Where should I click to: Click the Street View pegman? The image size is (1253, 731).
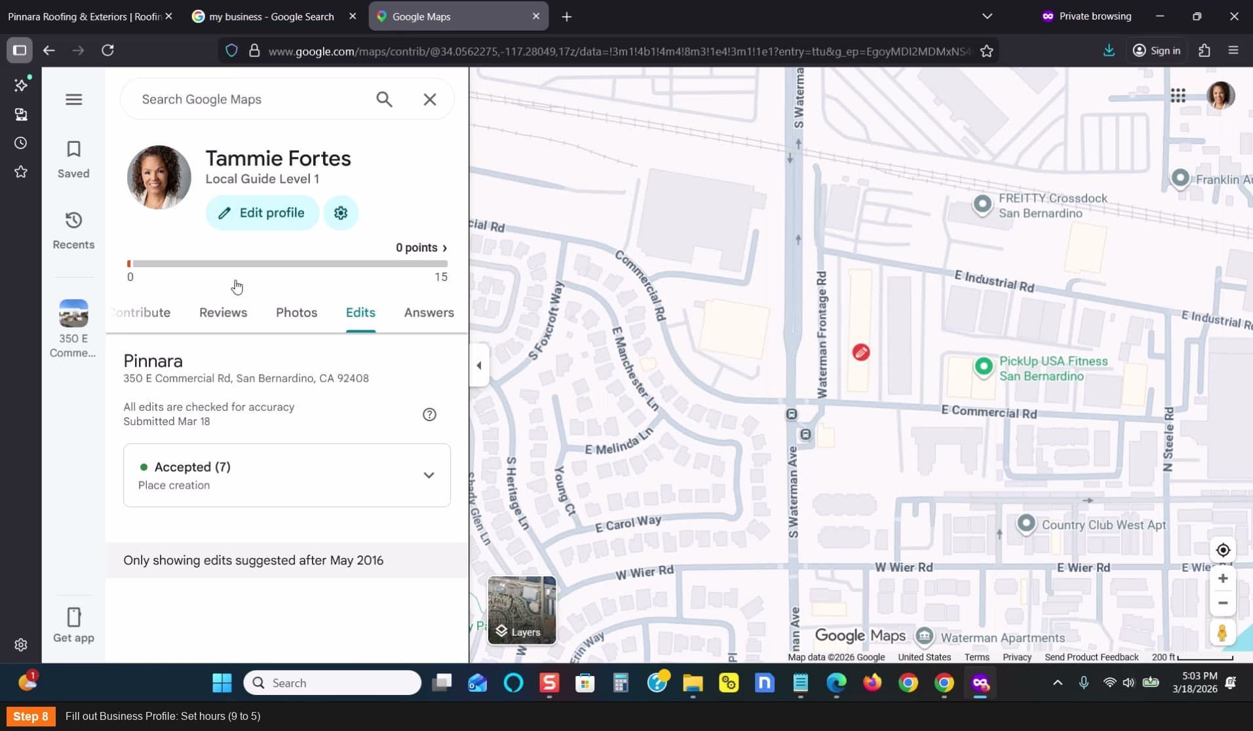click(1222, 633)
